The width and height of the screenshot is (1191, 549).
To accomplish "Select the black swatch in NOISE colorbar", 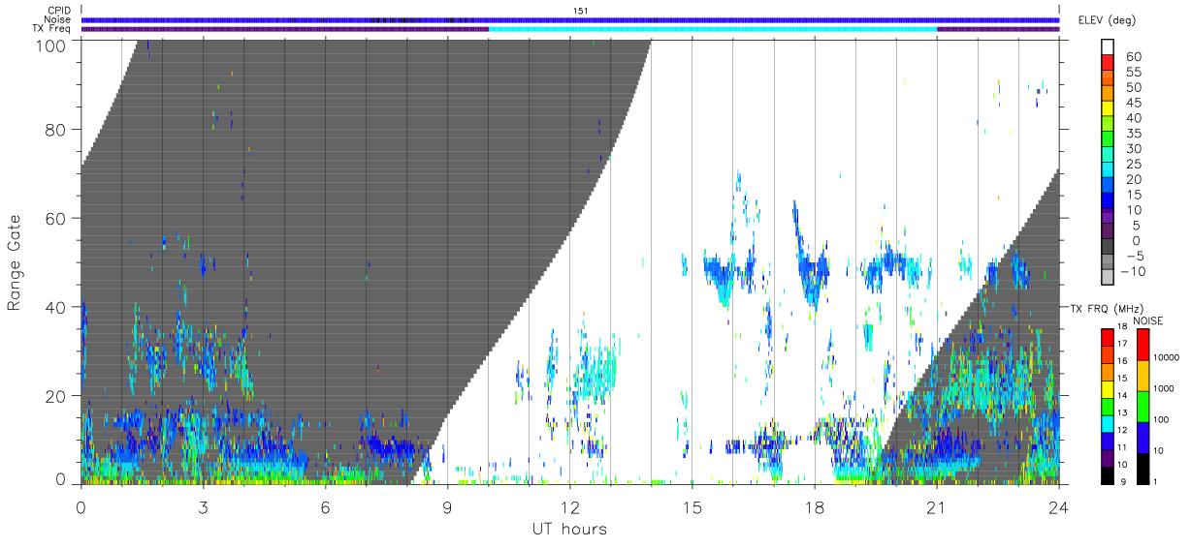I will 1143,467.
